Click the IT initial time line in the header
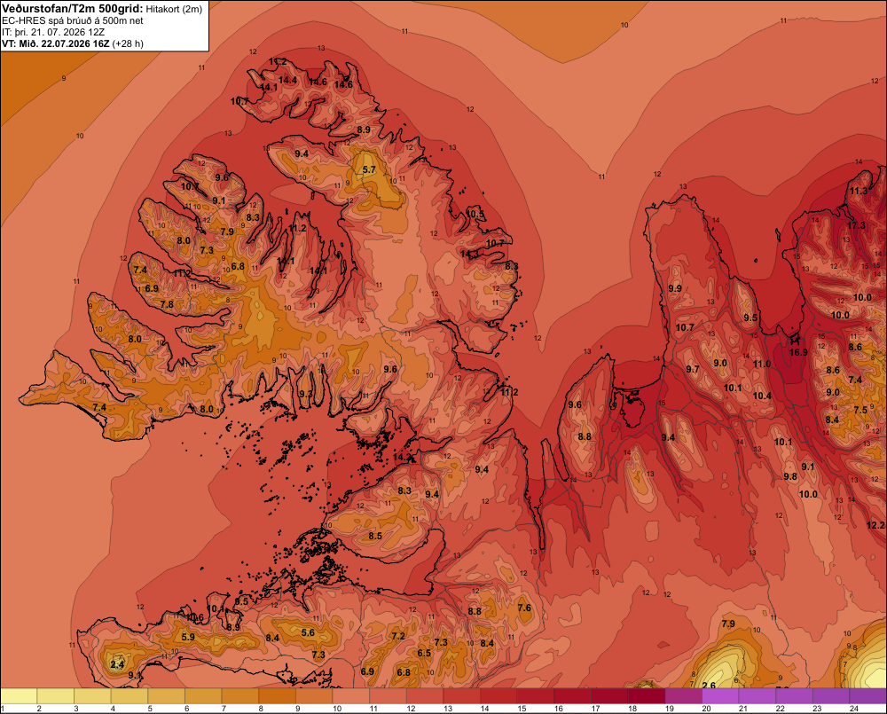 pos(53,32)
